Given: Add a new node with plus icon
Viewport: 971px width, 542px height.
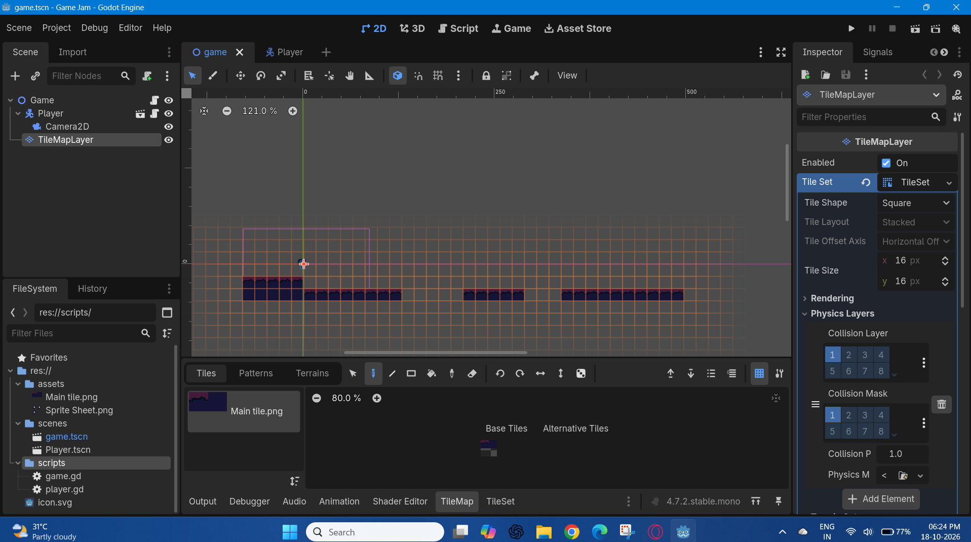Looking at the screenshot, I should coord(15,76).
